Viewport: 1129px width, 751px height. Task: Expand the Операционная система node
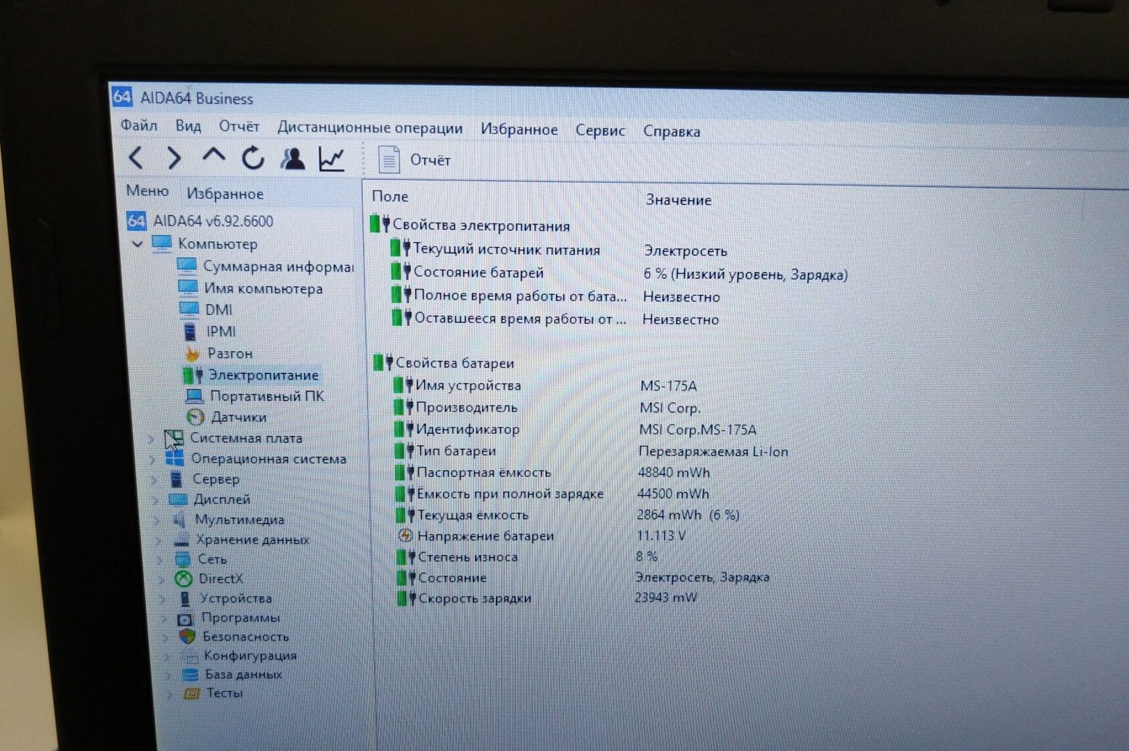152,459
